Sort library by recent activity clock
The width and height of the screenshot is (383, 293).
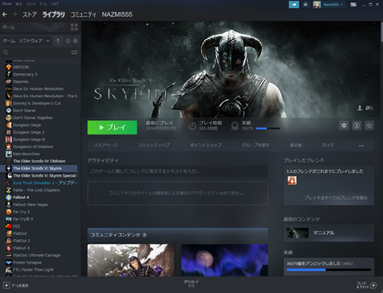pyautogui.click(x=68, y=41)
